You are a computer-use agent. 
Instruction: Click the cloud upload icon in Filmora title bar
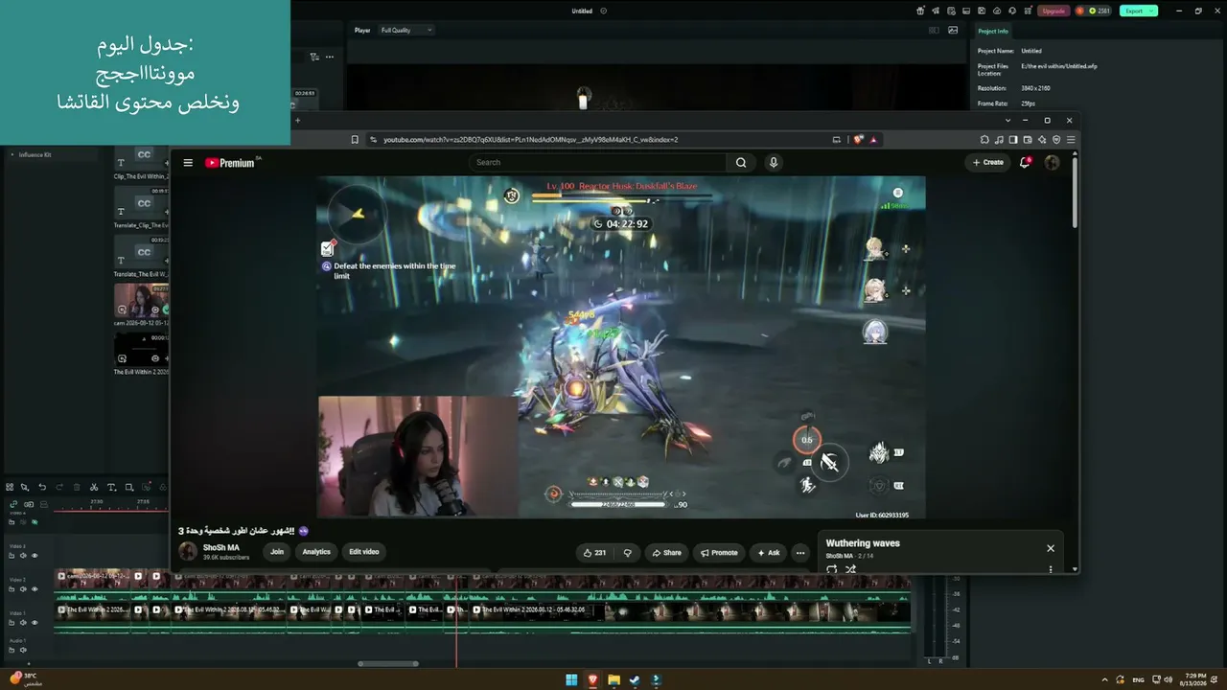click(997, 11)
